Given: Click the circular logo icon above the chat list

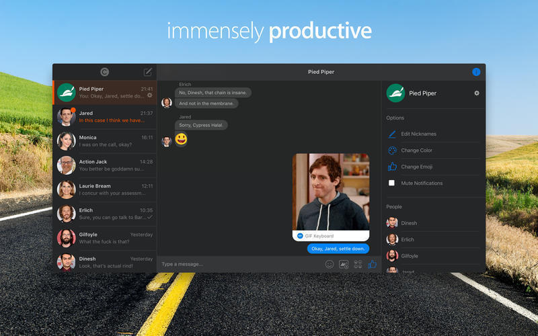Looking at the screenshot, I should (105, 72).
